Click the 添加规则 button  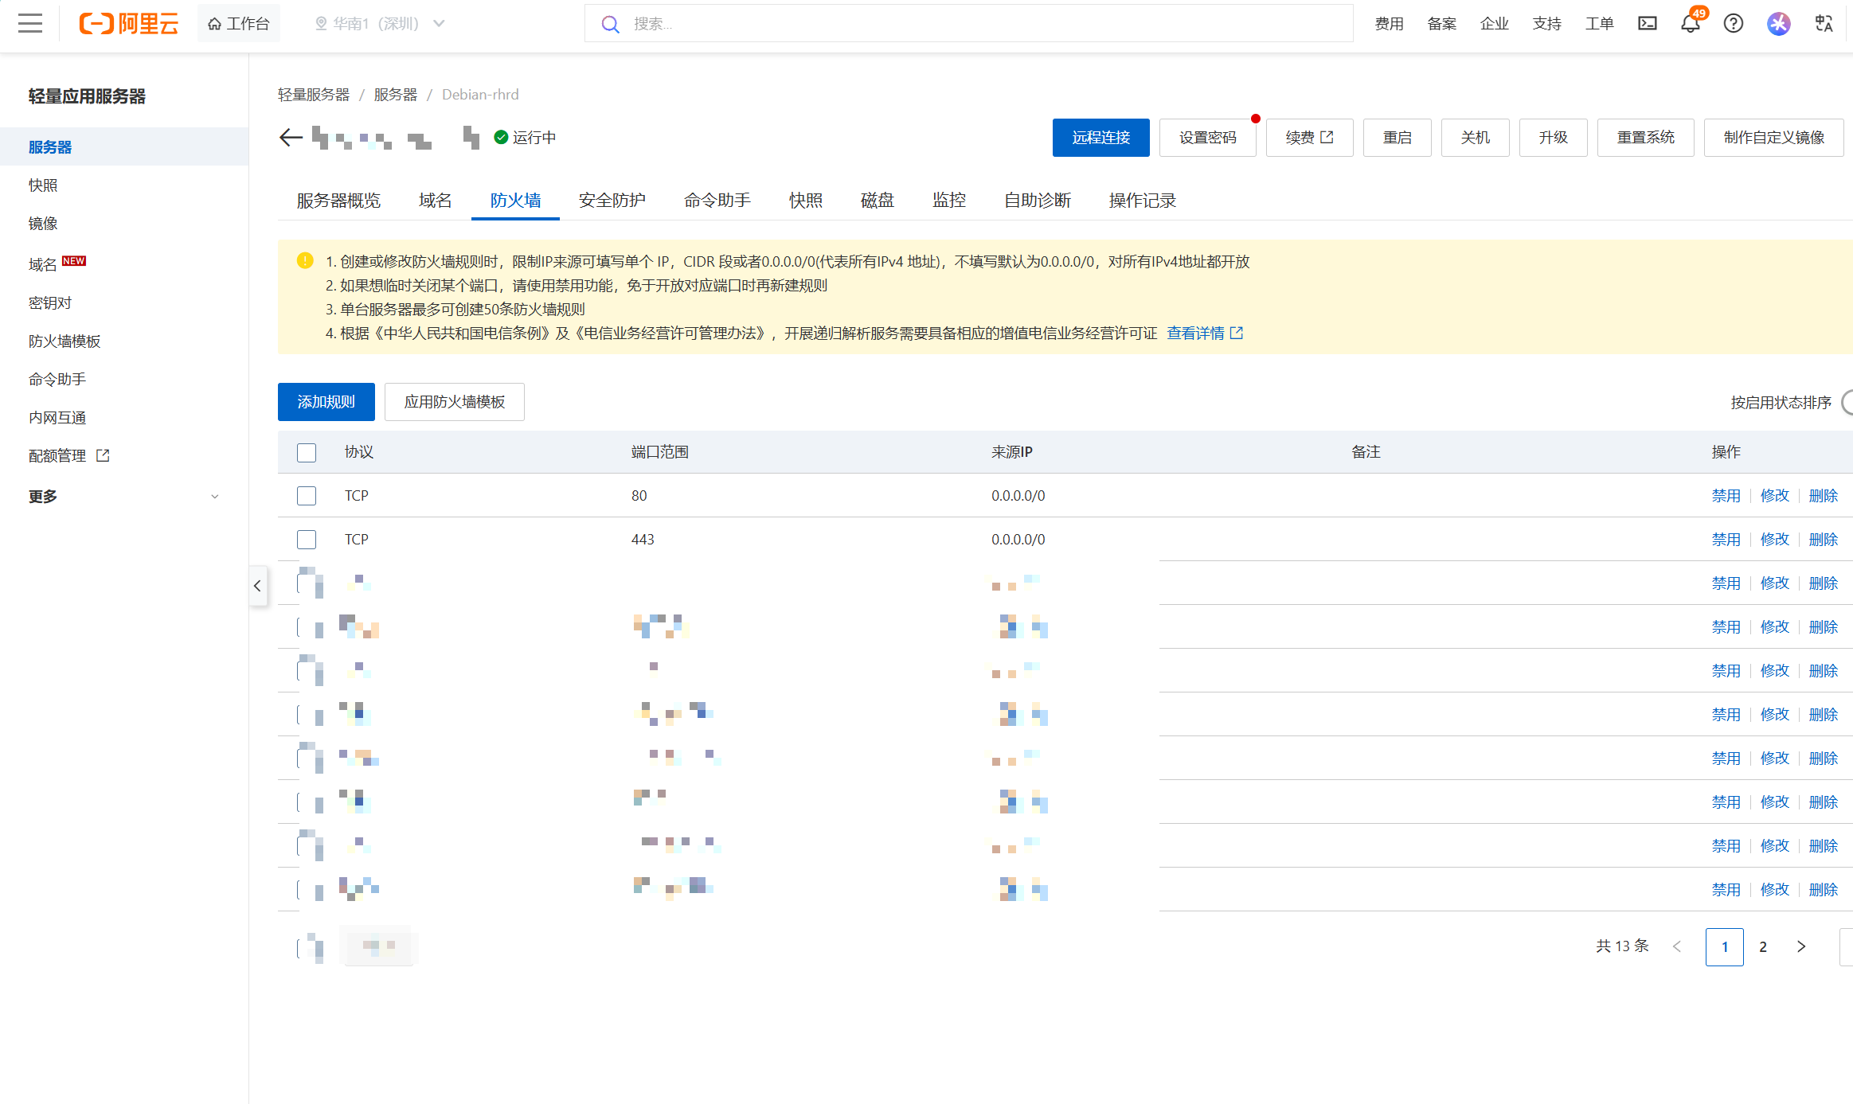[326, 402]
